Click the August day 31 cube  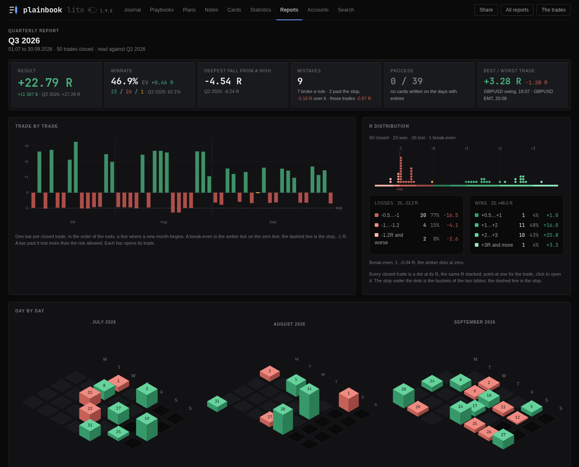tap(217, 403)
